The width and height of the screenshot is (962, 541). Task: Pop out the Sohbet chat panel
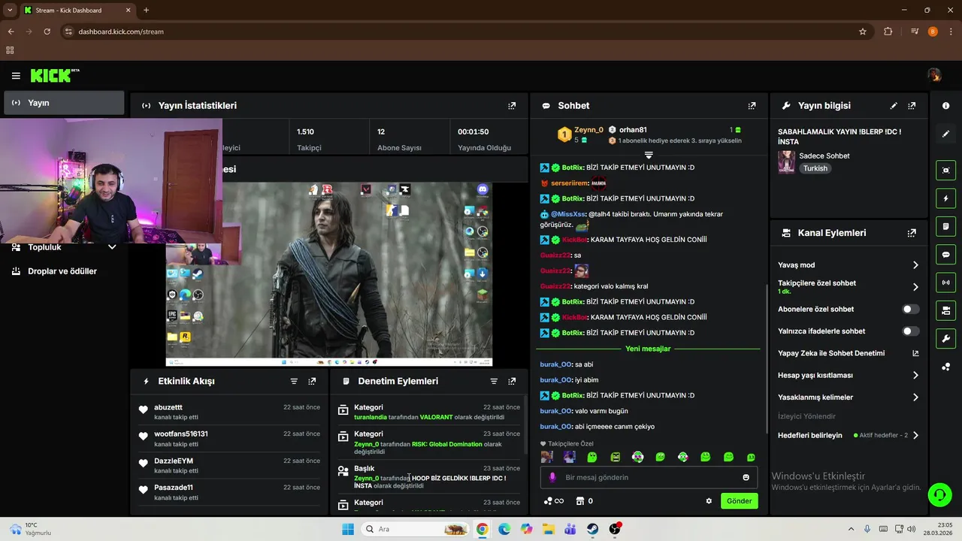[752, 106]
